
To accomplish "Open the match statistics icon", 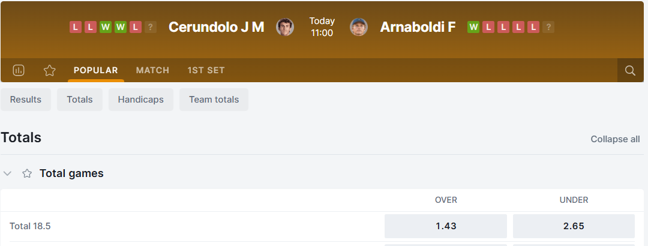I will (x=19, y=70).
